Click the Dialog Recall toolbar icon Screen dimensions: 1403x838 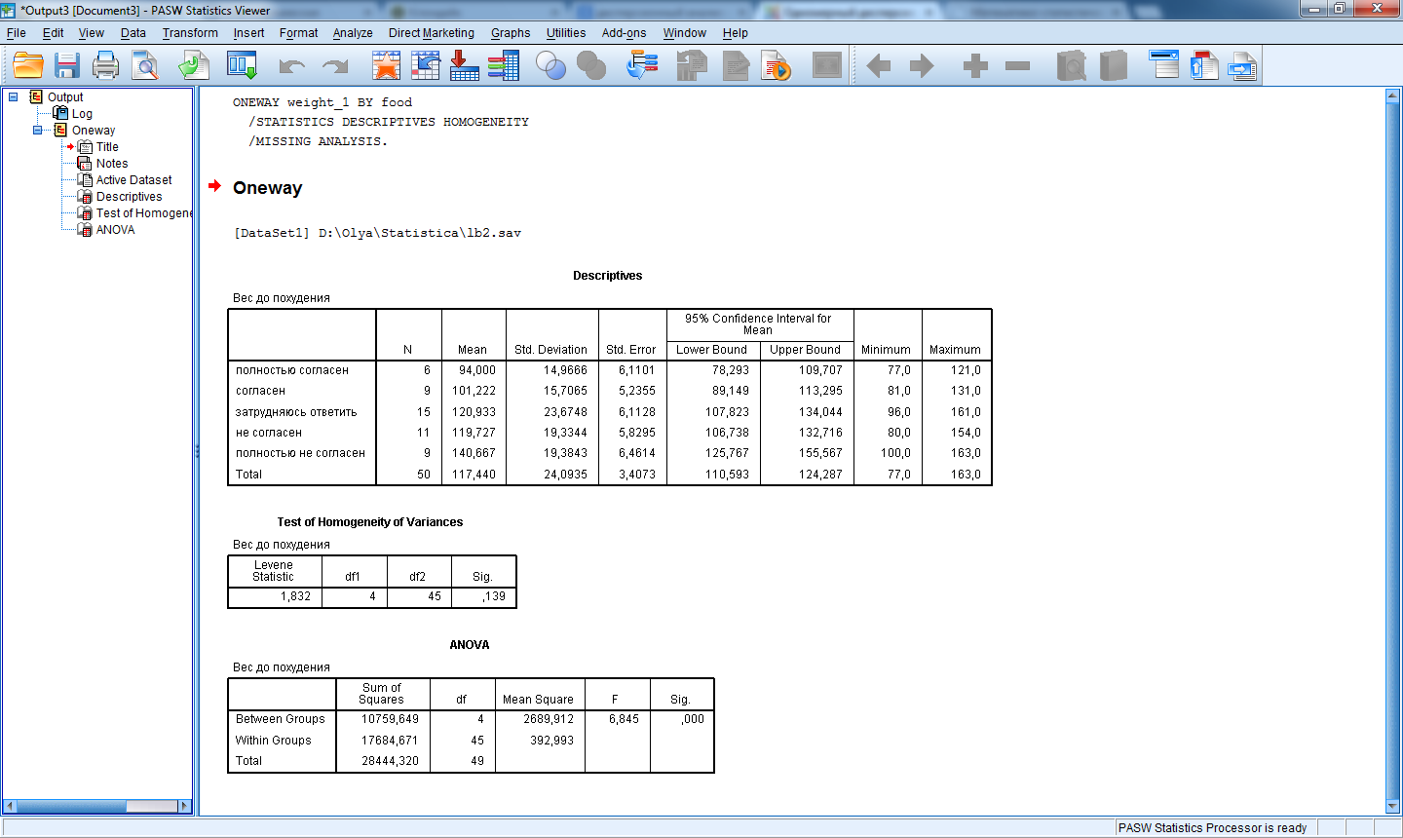242,66
